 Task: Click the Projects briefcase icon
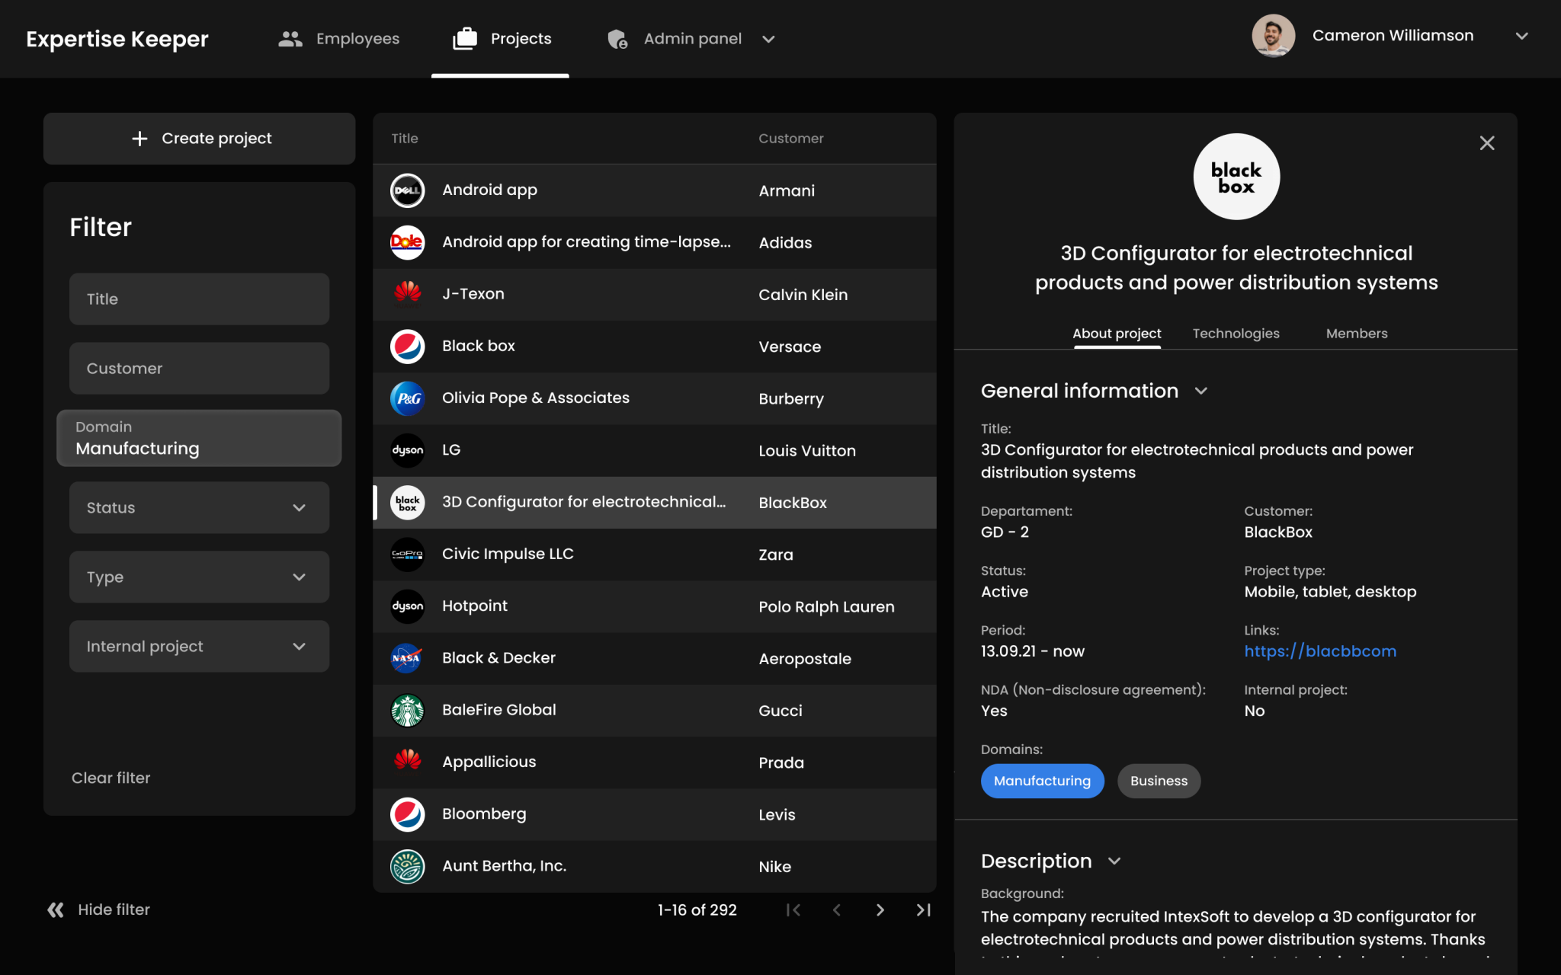465,39
